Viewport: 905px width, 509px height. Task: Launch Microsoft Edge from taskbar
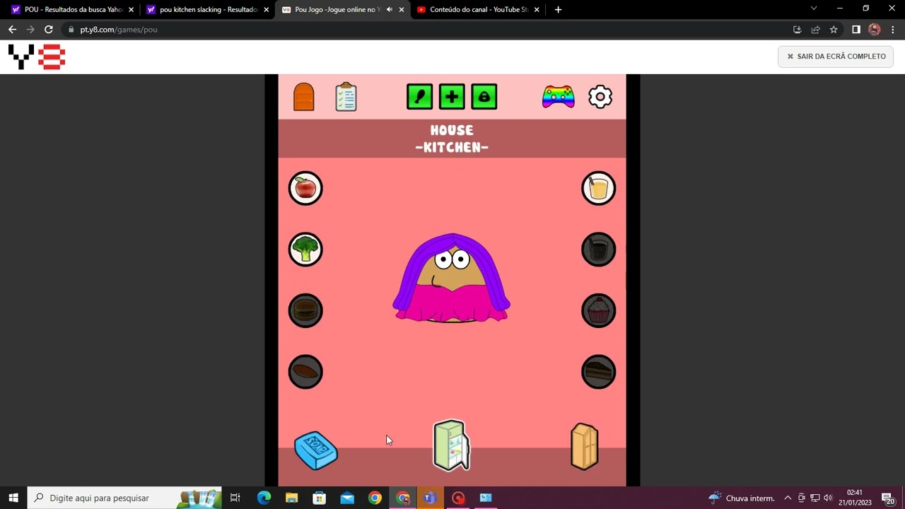[x=264, y=498]
